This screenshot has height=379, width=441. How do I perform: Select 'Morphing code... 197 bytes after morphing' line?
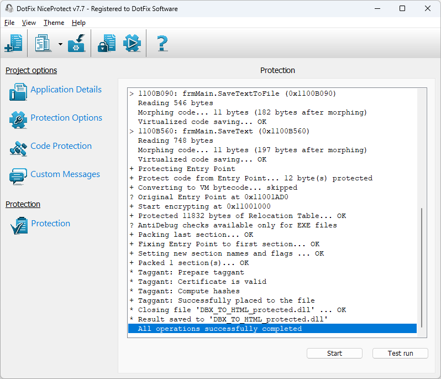[272, 150]
